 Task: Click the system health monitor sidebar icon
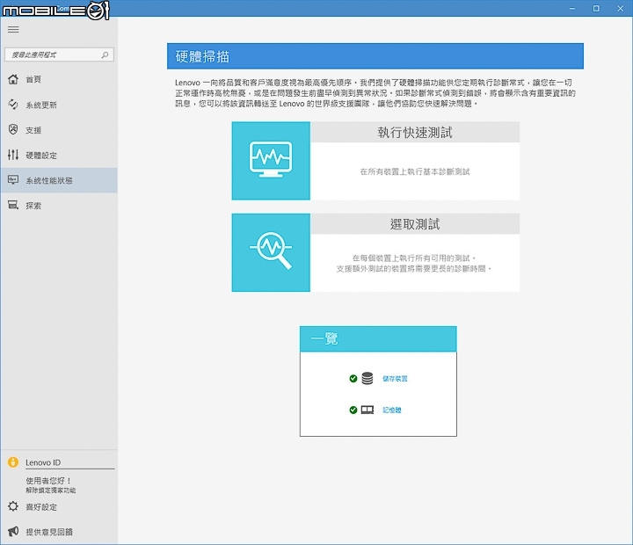pos(13,179)
